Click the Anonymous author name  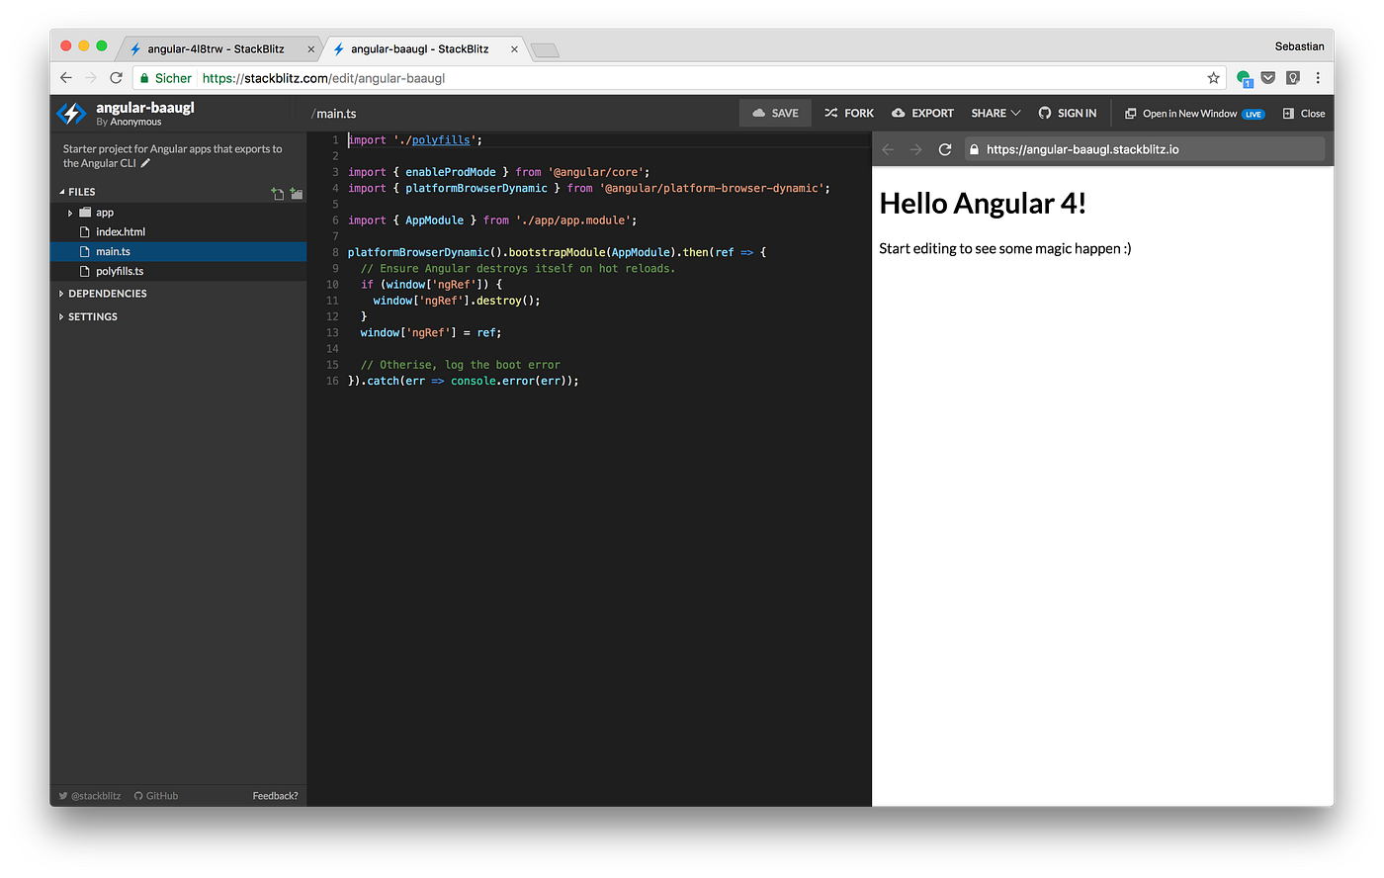pyautogui.click(x=135, y=122)
